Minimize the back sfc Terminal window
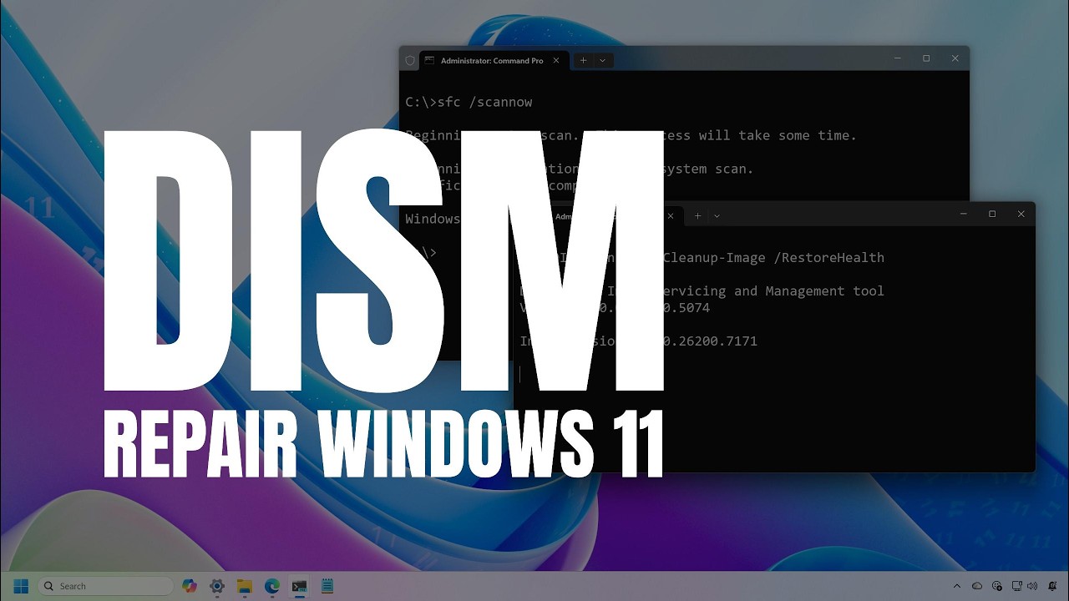The width and height of the screenshot is (1069, 601). [898, 58]
